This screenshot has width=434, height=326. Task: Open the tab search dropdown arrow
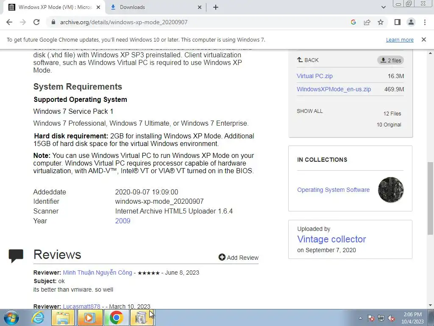pos(383,7)
